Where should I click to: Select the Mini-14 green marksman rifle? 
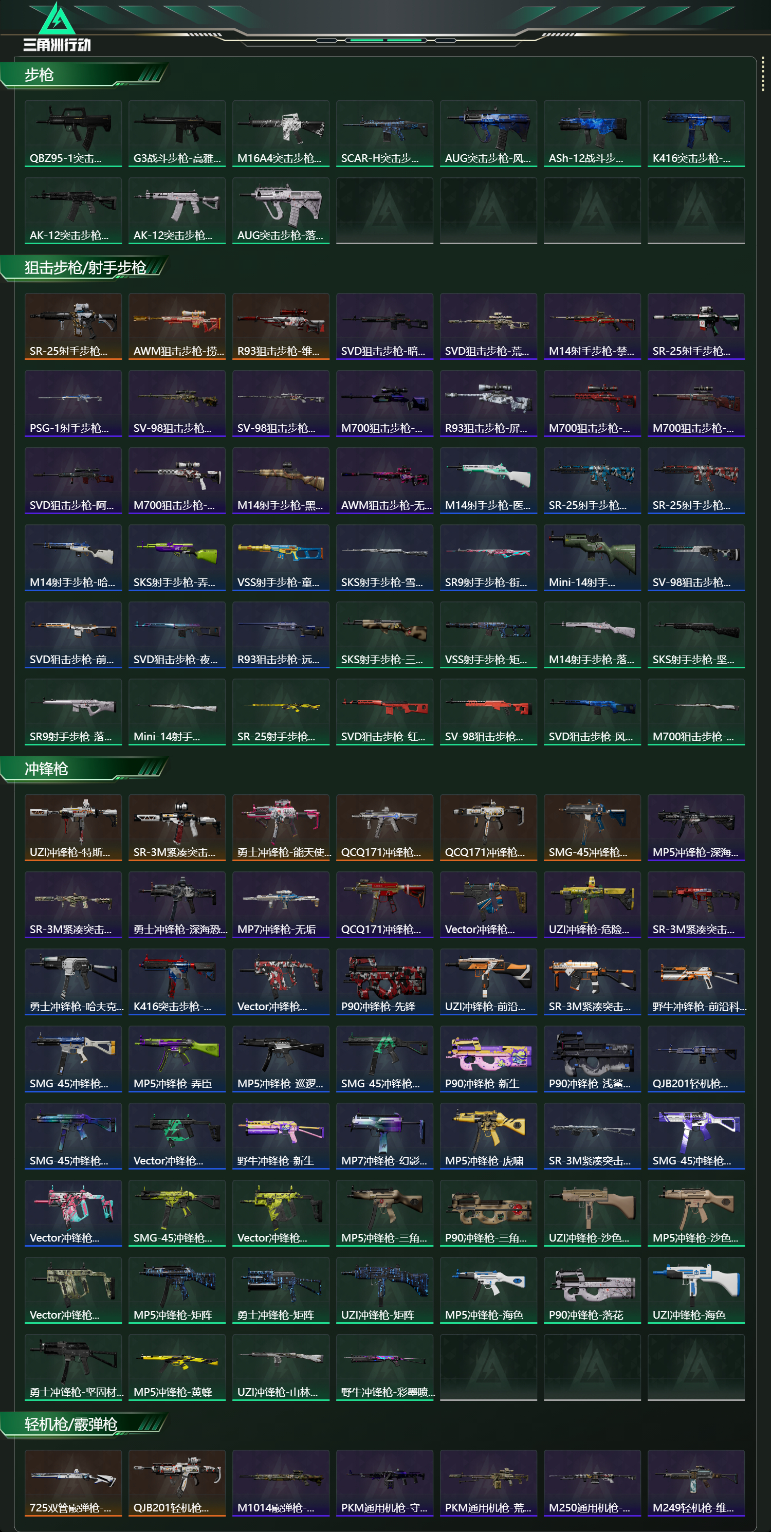[x=592, y=557]
